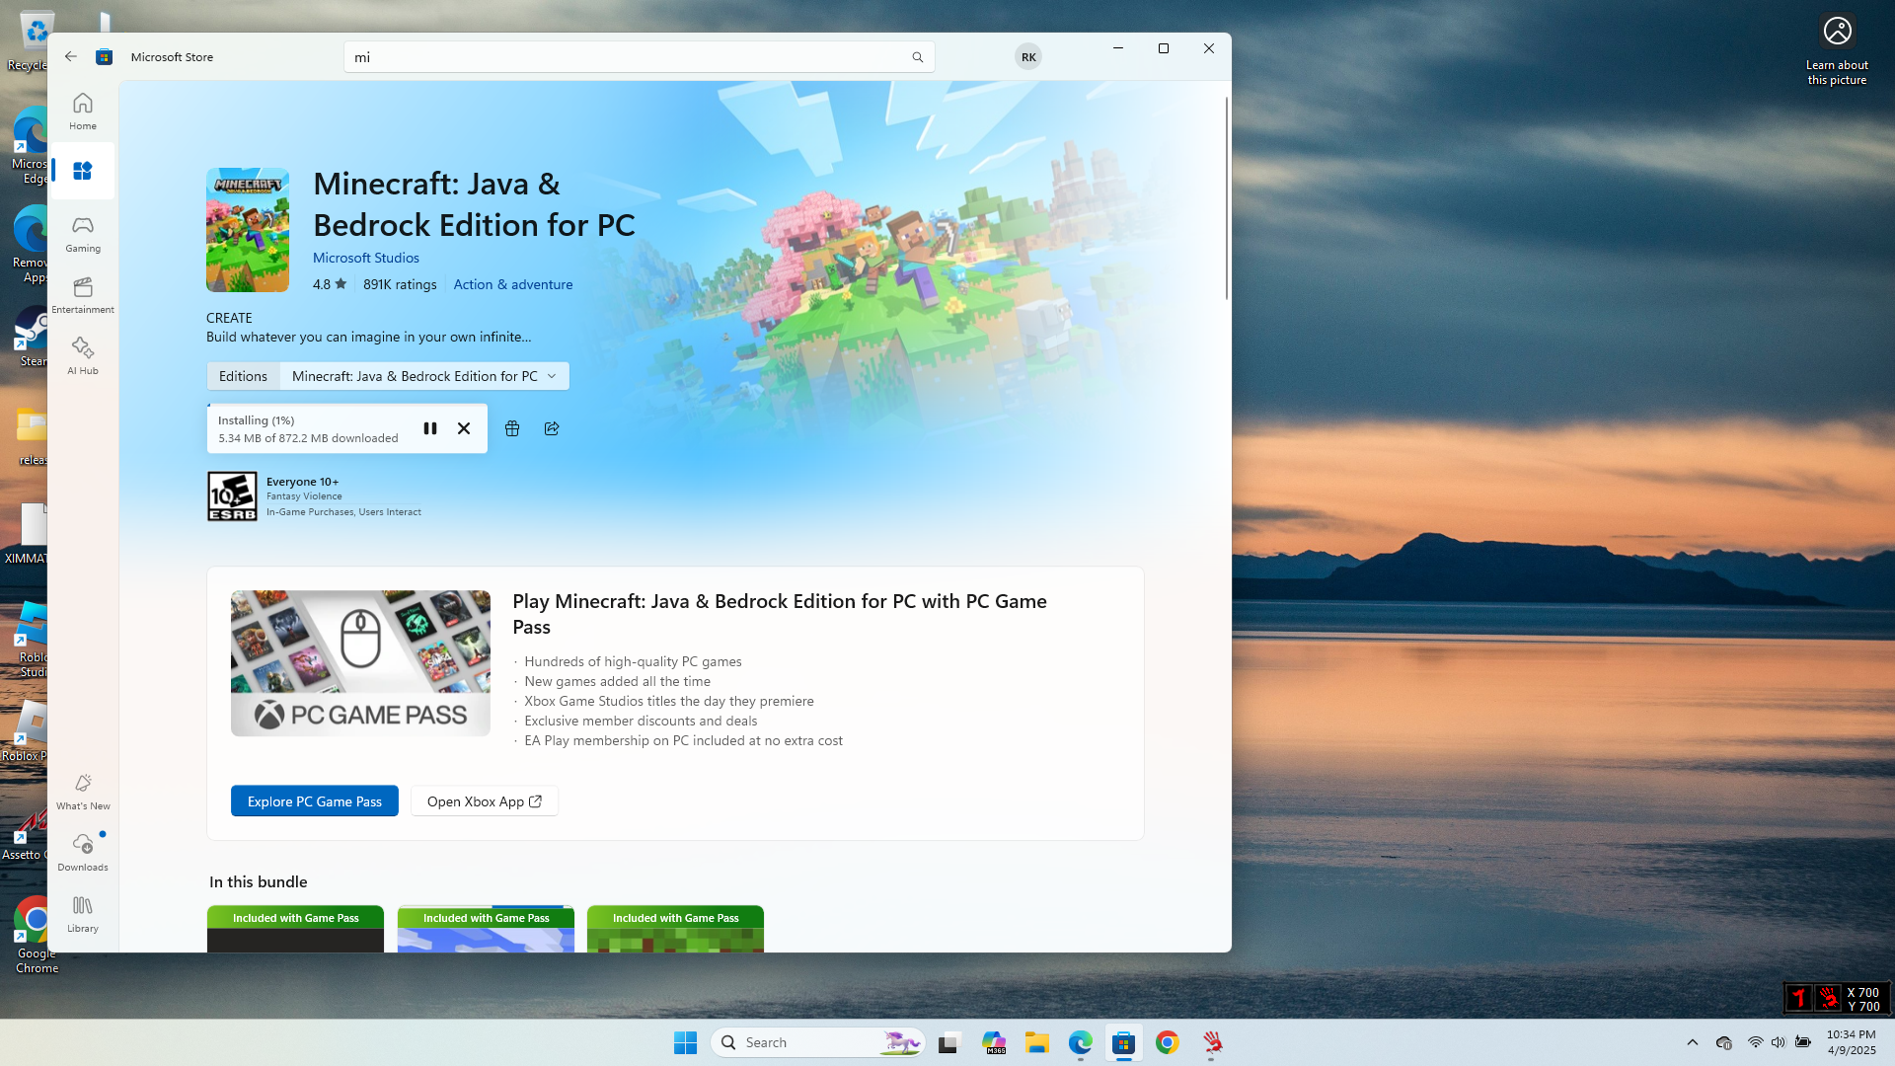Open Task View from the taskbar
The width and height of the screenshot is (1895, 1066).
tap(948, 1042)
